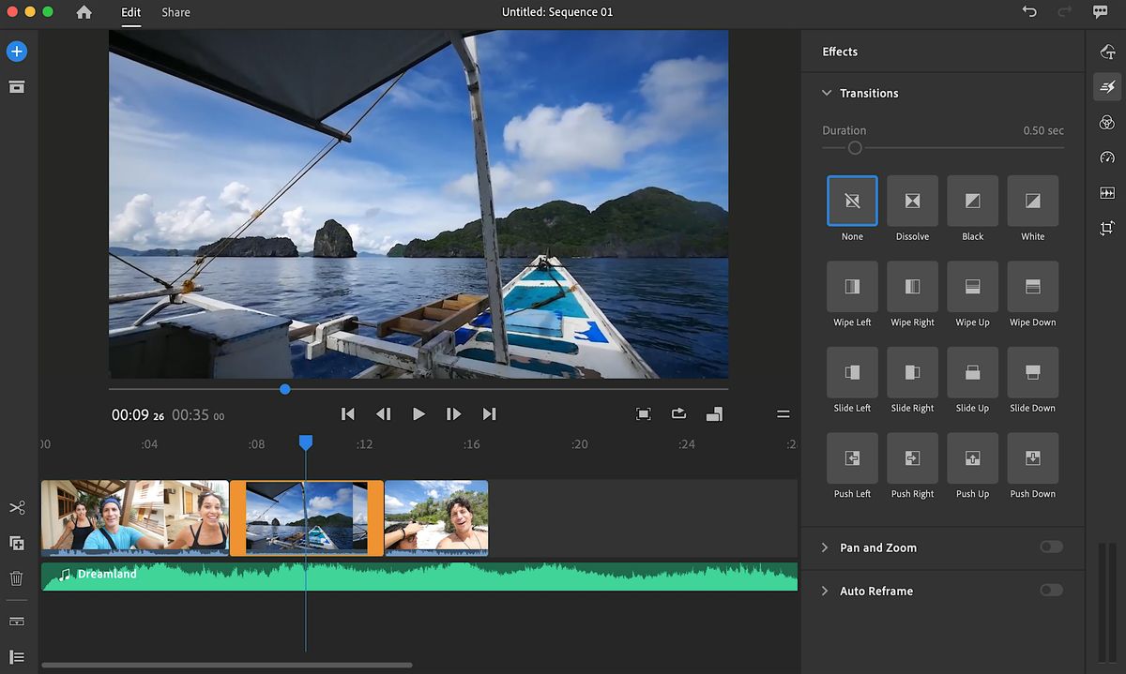Click the trash delete icon
This screenshot has height=674, width=1126.
(x=17, y=579)
